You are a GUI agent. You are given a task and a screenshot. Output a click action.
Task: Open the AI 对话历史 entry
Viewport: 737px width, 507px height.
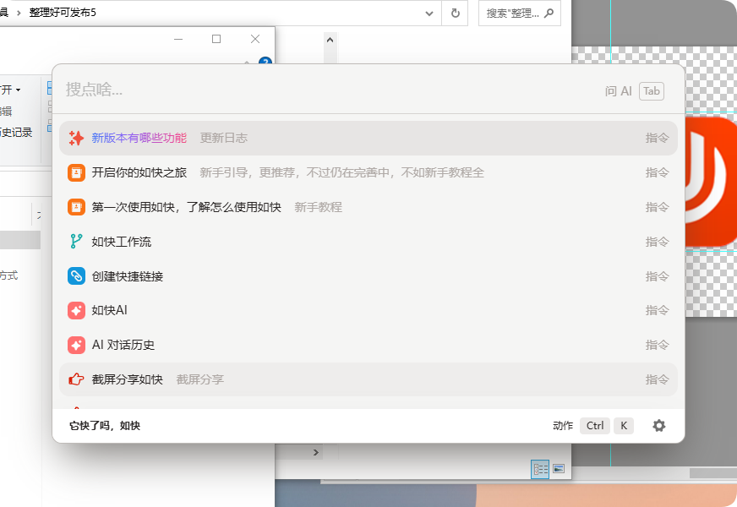[x=368, y=346]
